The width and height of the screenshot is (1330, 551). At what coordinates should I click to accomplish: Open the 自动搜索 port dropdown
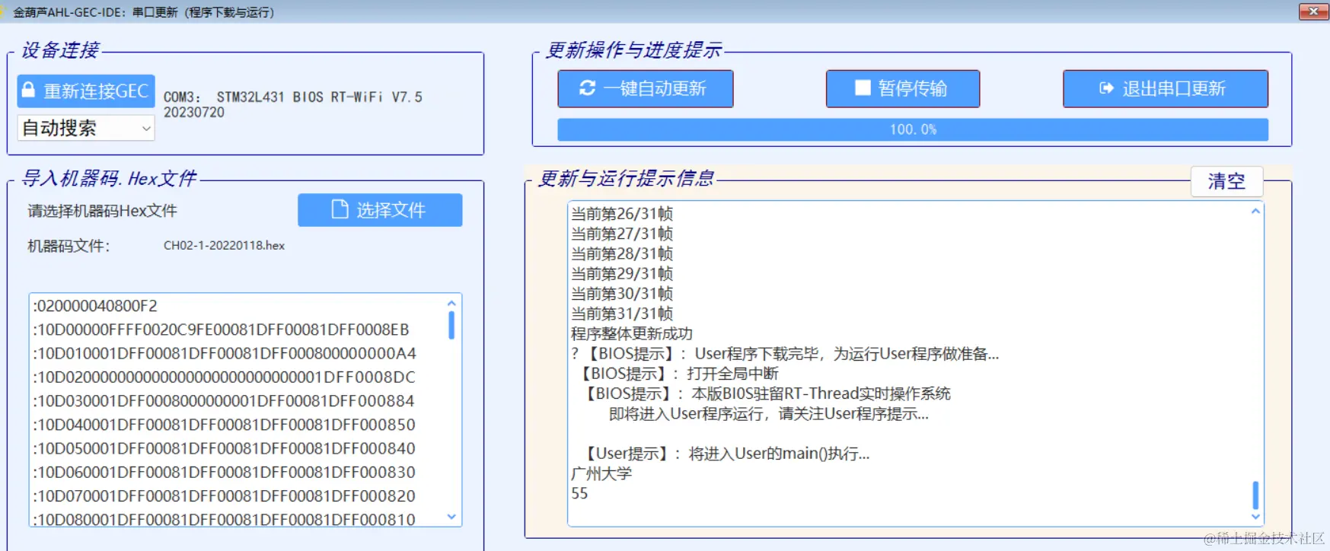pyautogui.click(x=86, y=128)
